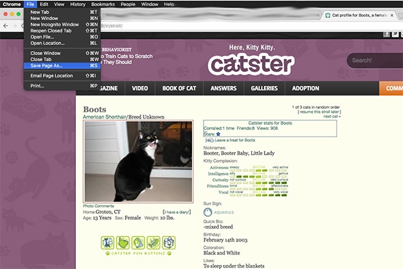Screen dimensions: 403x269
Task: Choose Print... from File menu
Action: click(x=62, y=85)
